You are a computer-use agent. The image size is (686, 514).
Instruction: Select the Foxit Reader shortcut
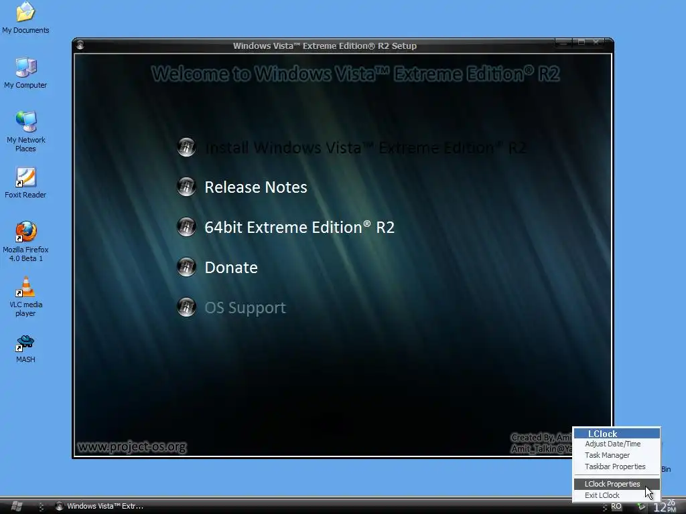25,183
